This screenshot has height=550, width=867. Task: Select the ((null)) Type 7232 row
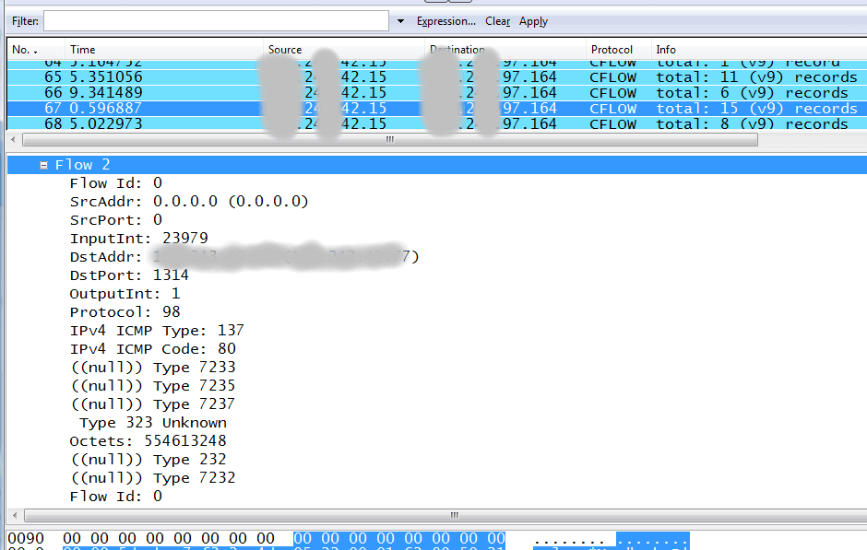(152, 477)
